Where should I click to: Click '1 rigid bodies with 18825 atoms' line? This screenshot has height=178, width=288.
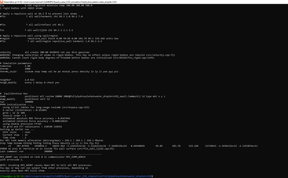point(21,8)
